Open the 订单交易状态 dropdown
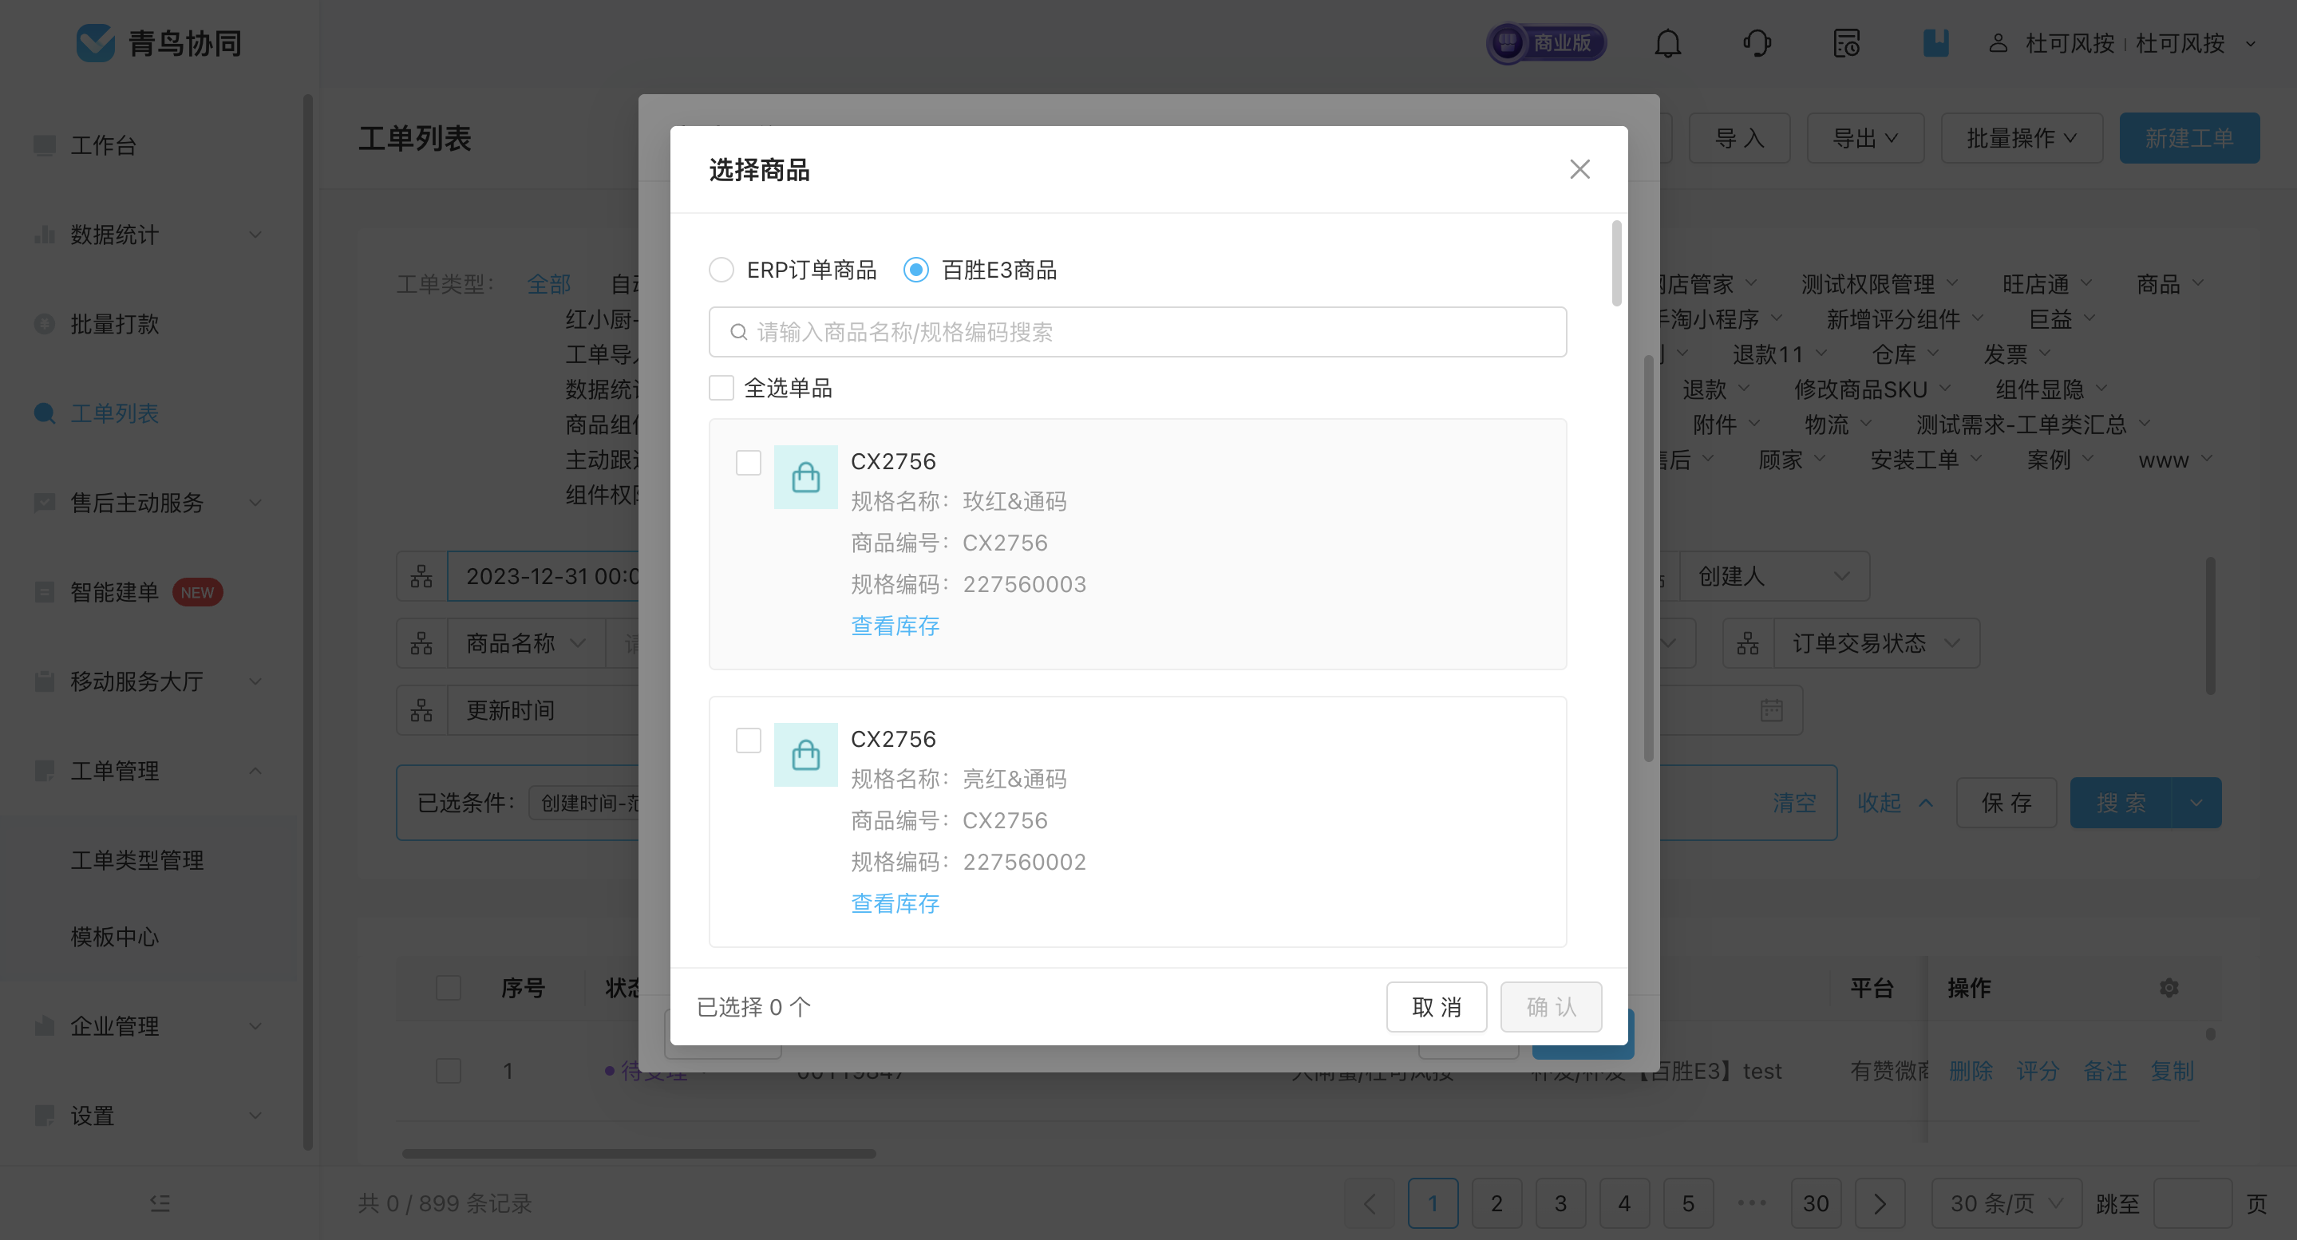This screenshot has width=2297, height=1240. [x=1876, y=642]
